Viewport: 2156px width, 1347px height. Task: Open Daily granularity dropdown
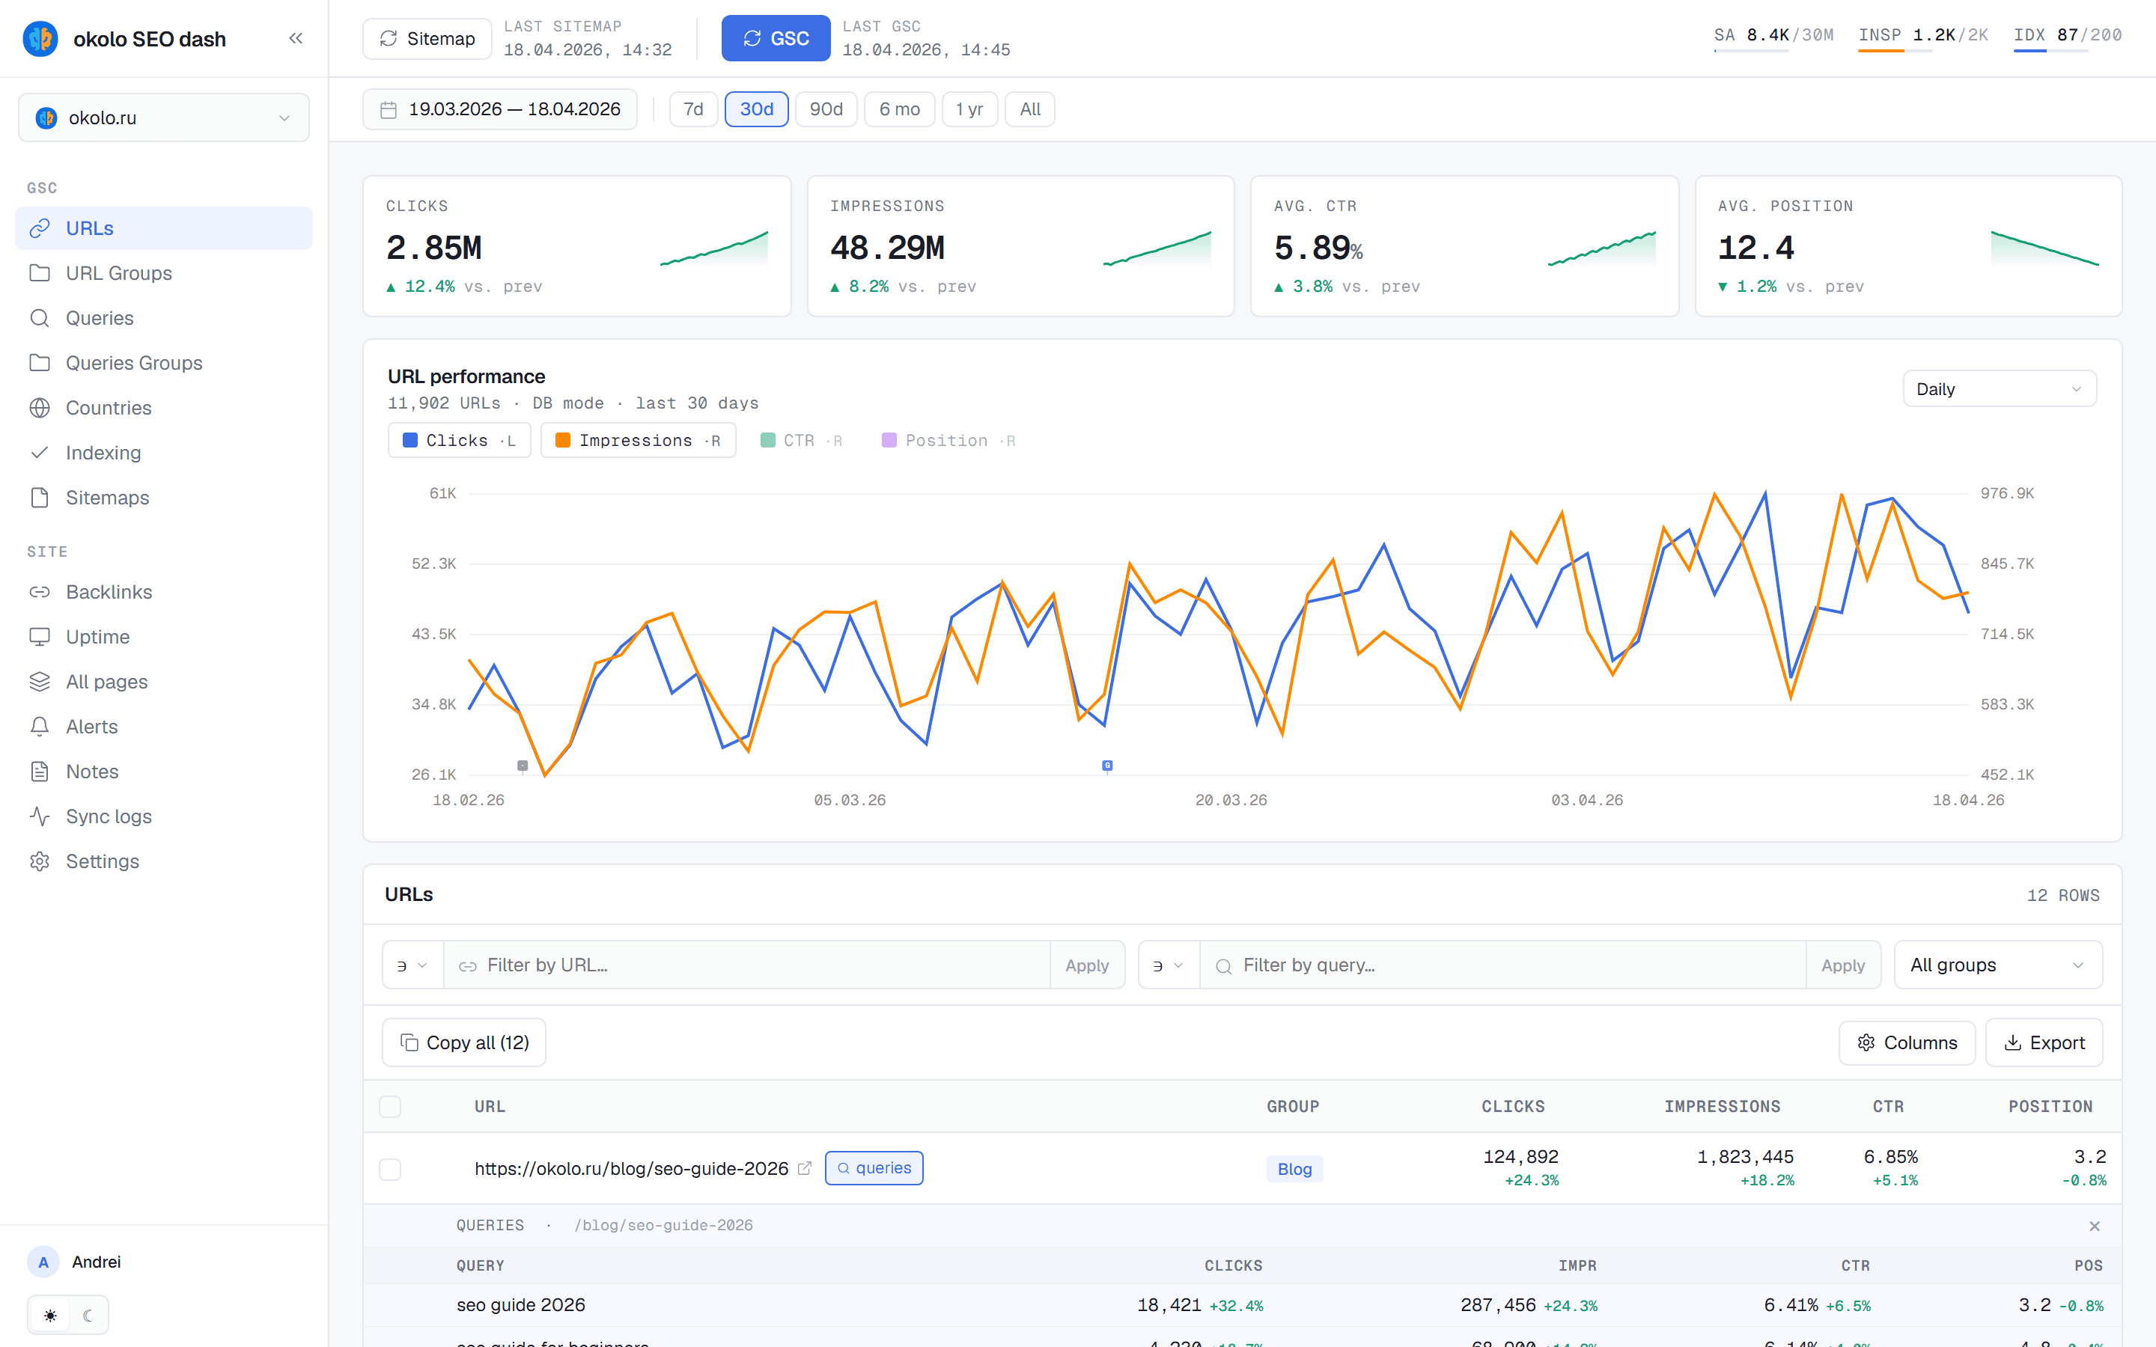click(x=2000, y=389)
